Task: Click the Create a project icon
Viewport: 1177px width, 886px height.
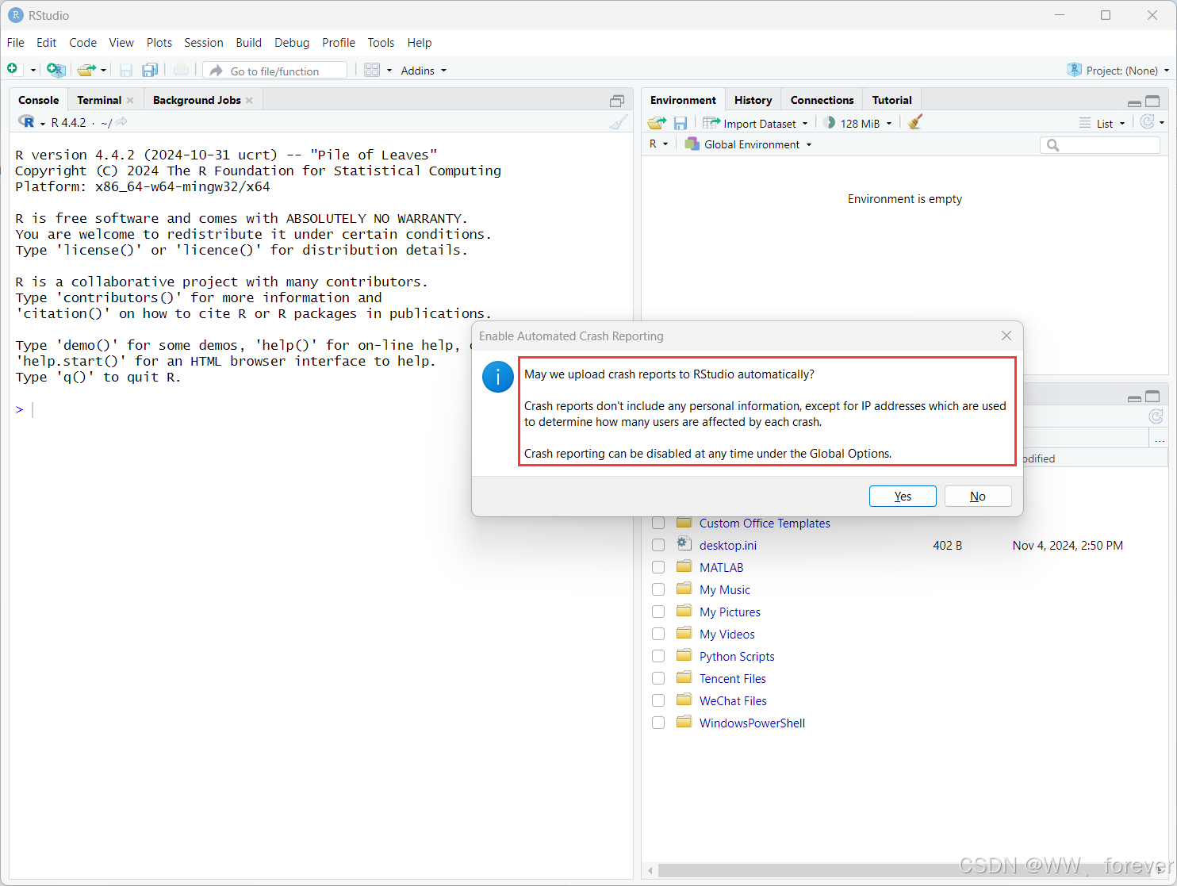Action: pyautogui.click(x=56, y=70)
